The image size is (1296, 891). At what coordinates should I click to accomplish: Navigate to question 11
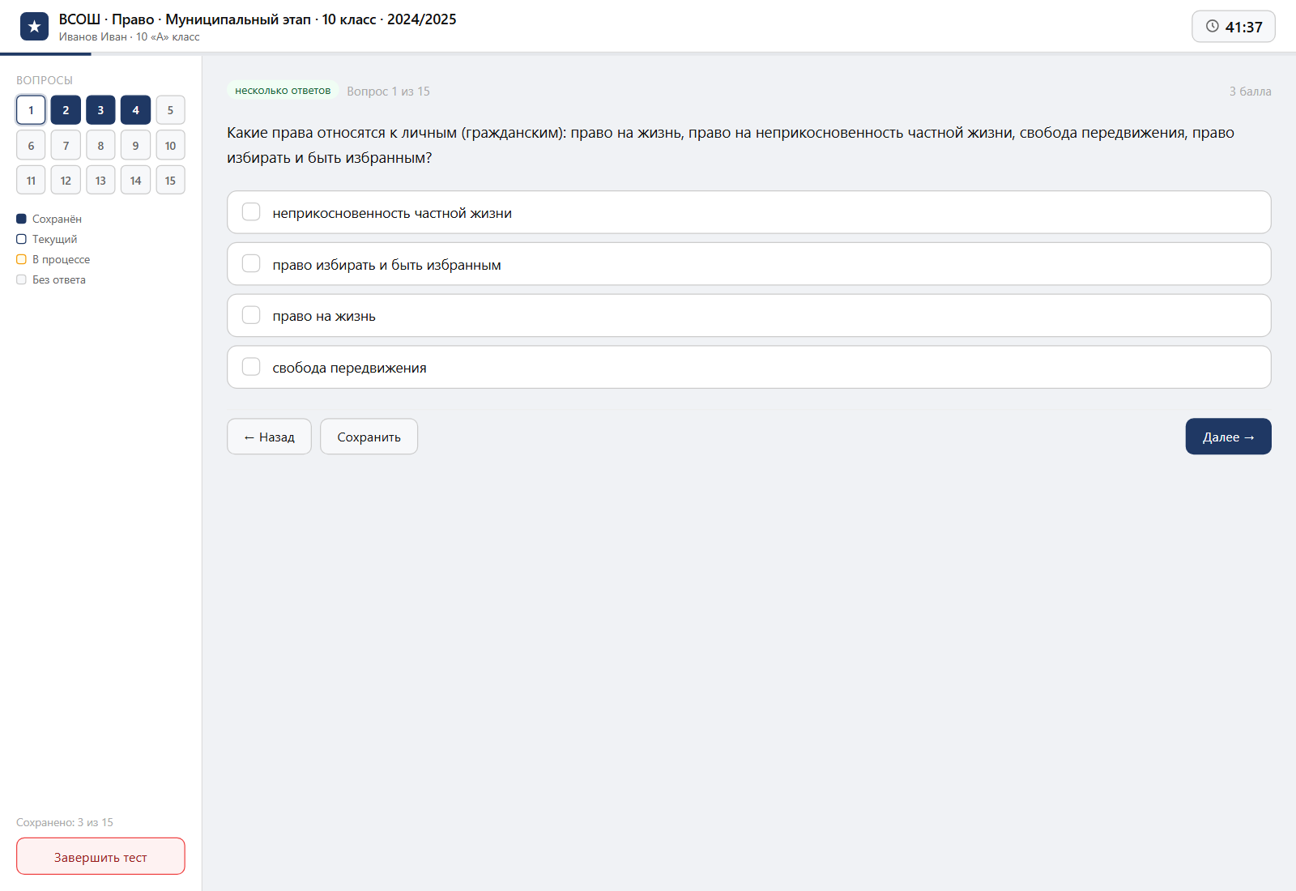pos(31,181)
